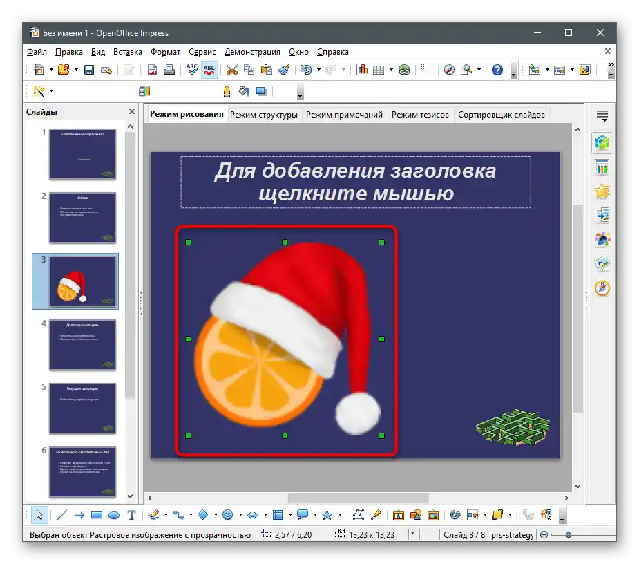Click the From File insert picture icon
Screen dimensions: 639x564
tap(416, 515)
